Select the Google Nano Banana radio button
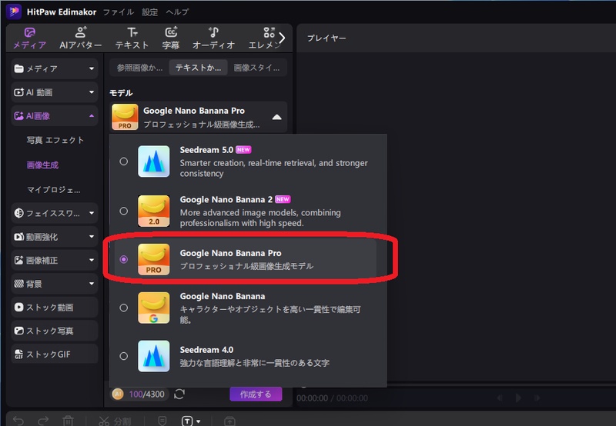Image resolution: width=616 pixels, height=426 pixels. coord(124,308)
